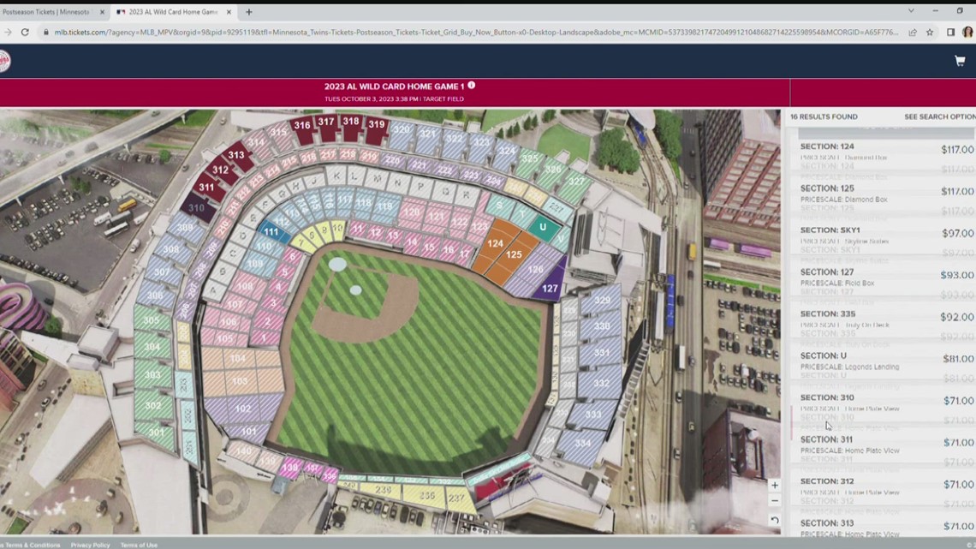Zoom in on the seat map

coord(774,485)
